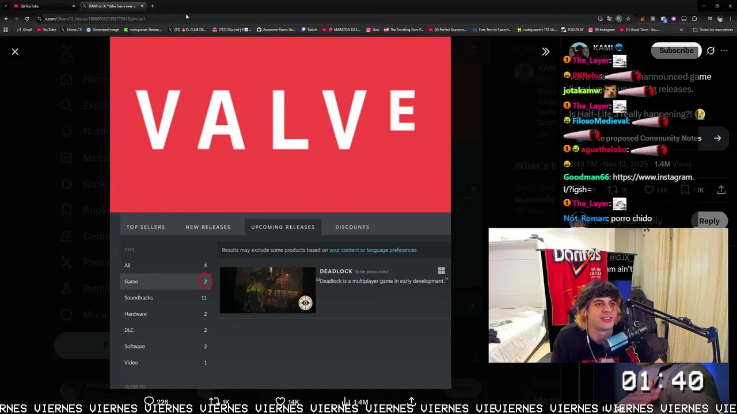The width and height of the screenshot is (737, 414).
Task: Click the streamer webcam overlay
Action: 608,296
